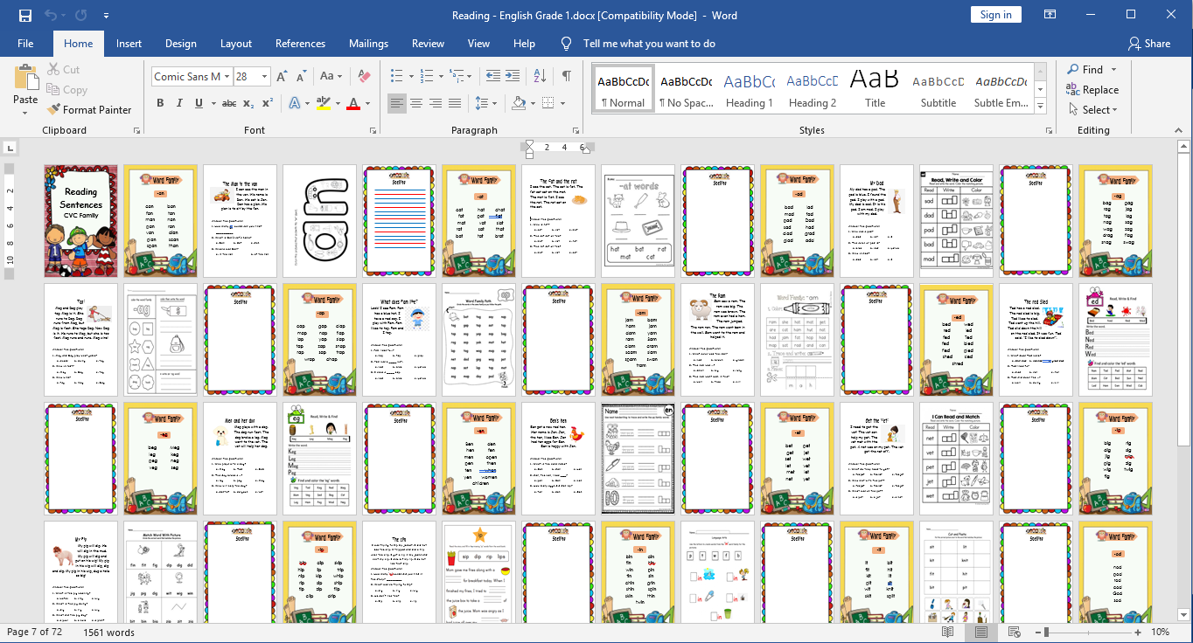Open the Customize Quick Access Toolbar dropdown
The image size is (1193, 643).
click(106, 16)
